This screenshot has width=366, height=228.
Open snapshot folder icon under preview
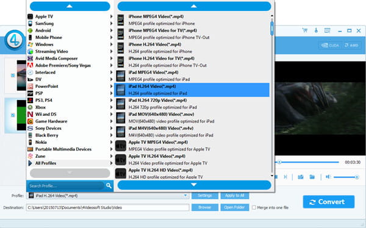pyautogui.click(x=312, y=177)
